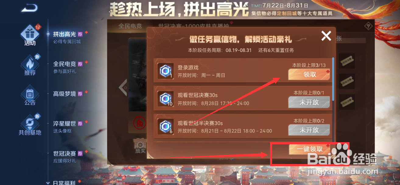
Task: Expand the 日常福利 section
Action: (x=48, y=183)
